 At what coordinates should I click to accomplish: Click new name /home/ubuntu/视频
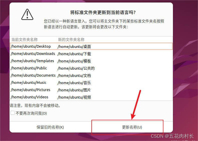tap(74, 97)
